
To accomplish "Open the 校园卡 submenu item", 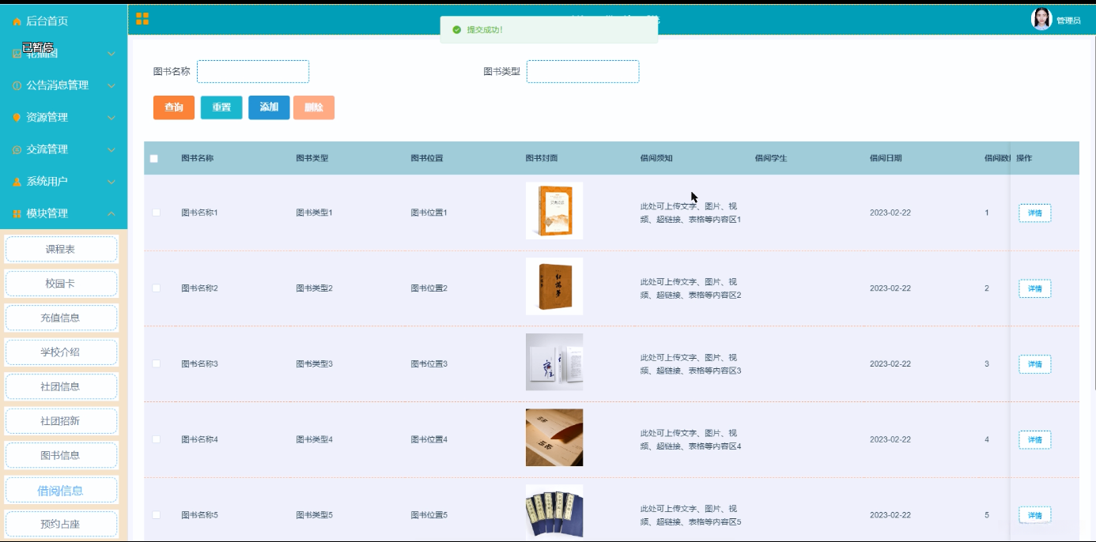I will click(x=61, y=284).
